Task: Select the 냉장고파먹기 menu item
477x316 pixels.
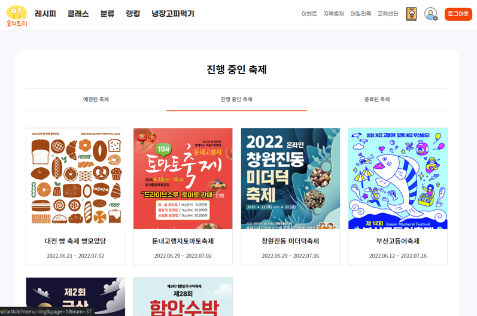Action: [x=173, y=14]
